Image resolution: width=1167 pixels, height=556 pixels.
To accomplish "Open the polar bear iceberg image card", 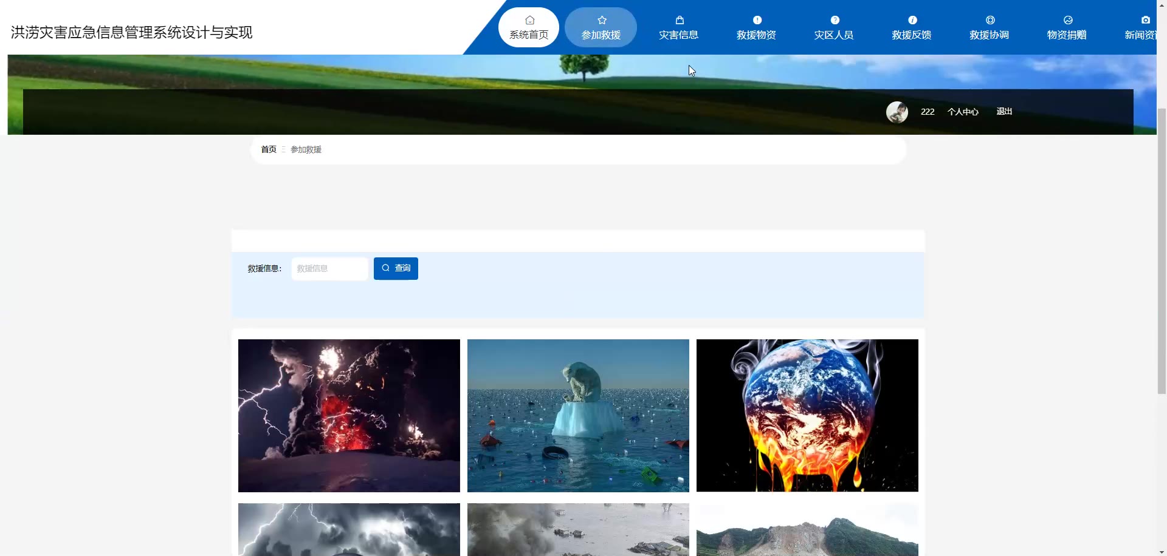I will 578,416.
